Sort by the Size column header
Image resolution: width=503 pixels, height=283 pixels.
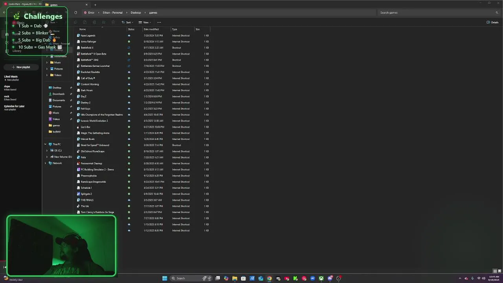(198, 29)
